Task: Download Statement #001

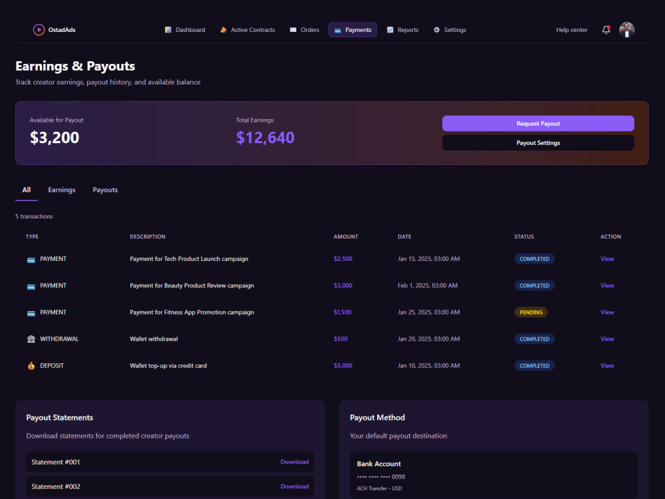Action: (295, 462)
